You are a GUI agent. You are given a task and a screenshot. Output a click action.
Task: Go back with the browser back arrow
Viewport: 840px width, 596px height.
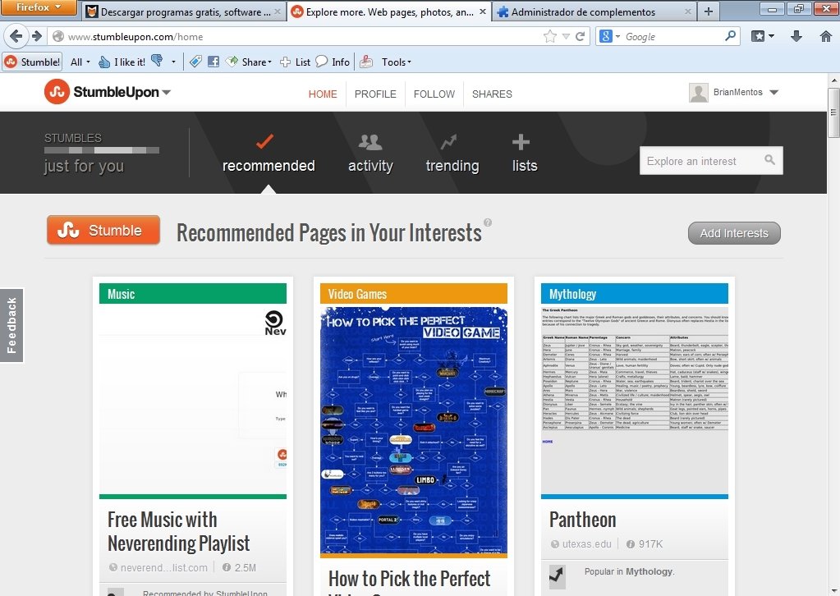(16, 36)
